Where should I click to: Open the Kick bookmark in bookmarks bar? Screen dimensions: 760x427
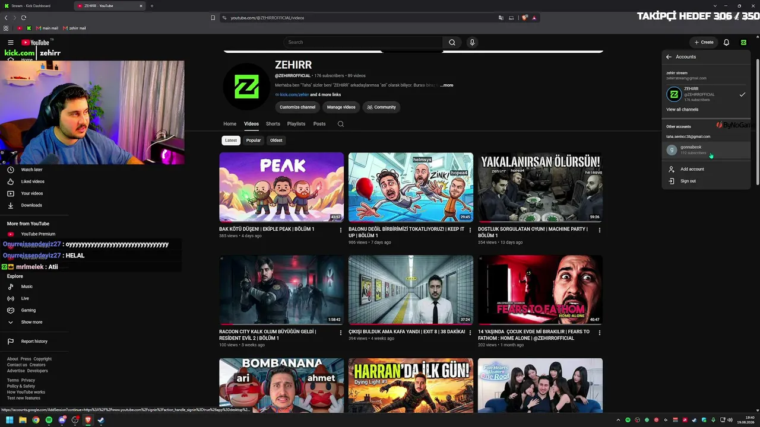click(x=28, y=28)
